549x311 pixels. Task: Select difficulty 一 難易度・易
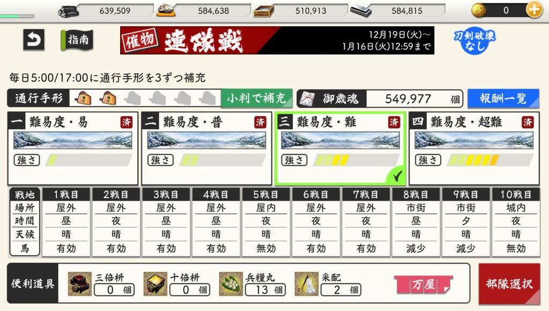(73, 148)
